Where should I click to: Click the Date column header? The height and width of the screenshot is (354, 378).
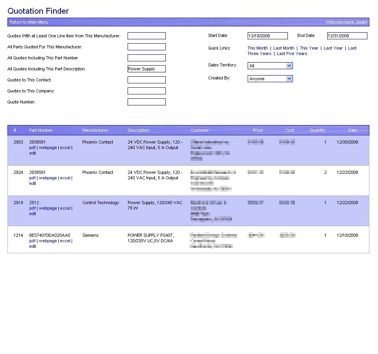pos(353,130)
